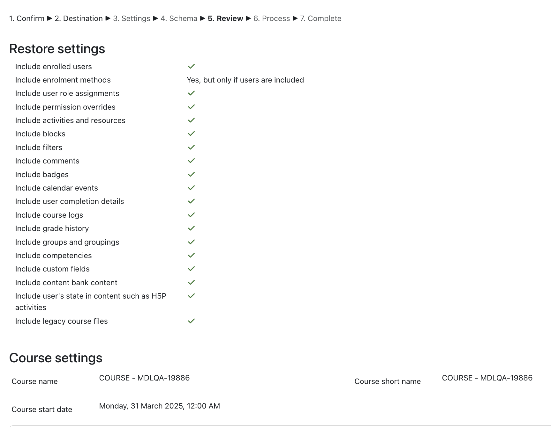The width and height of the screenshot is (551, 427).
Task: Click the checkmark for Include activities and resources
Action: [191, 120]
